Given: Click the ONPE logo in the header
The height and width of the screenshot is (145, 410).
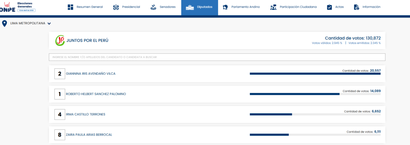Looking at the screenshot, I should [8, 7].
